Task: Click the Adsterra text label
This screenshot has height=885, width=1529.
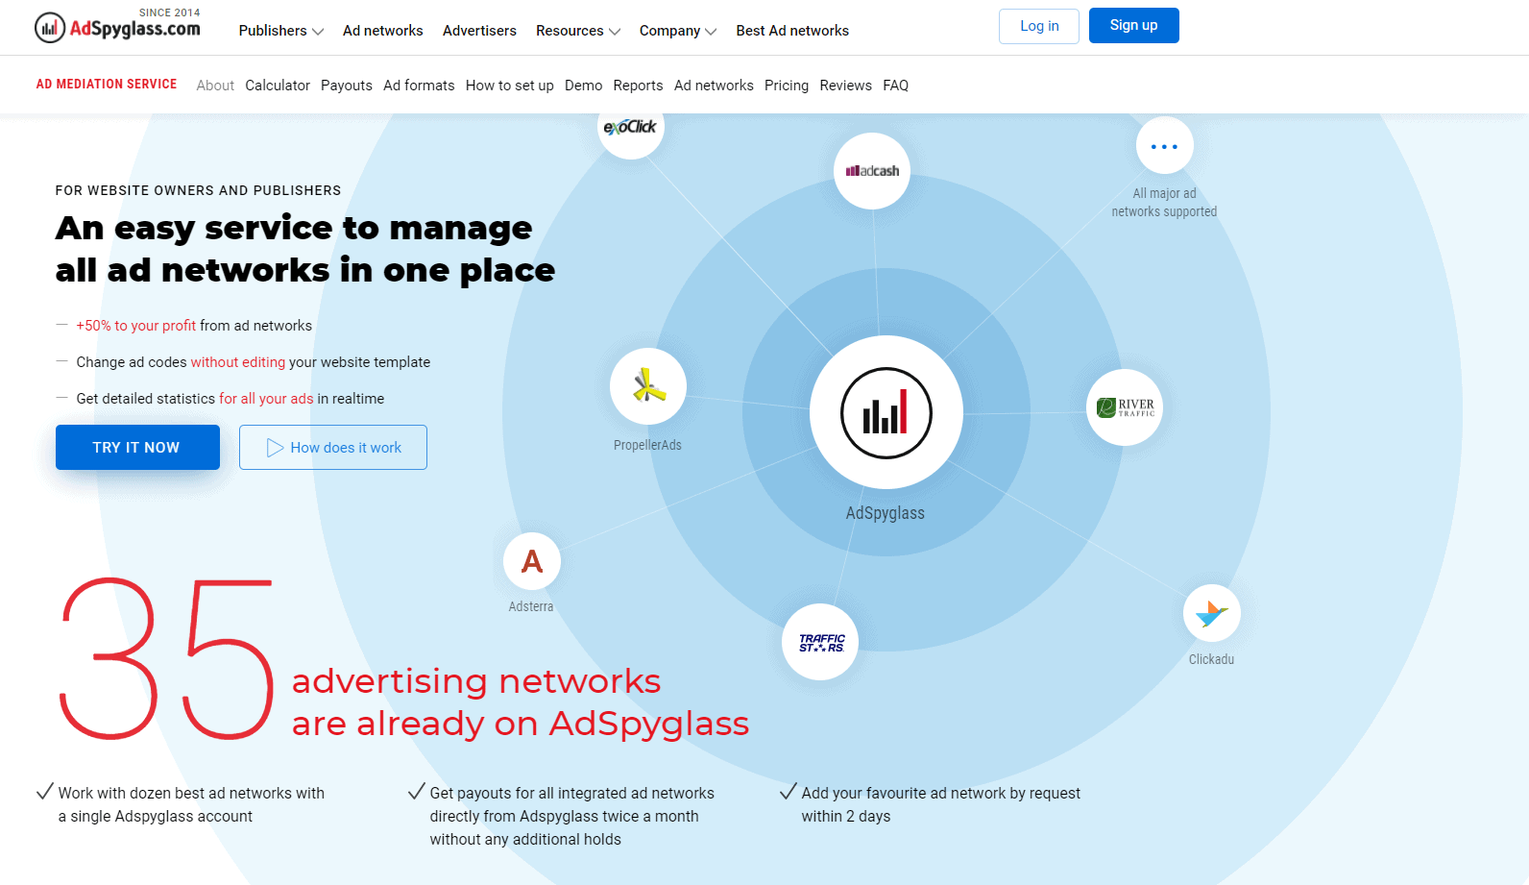Action: (531, 606)
